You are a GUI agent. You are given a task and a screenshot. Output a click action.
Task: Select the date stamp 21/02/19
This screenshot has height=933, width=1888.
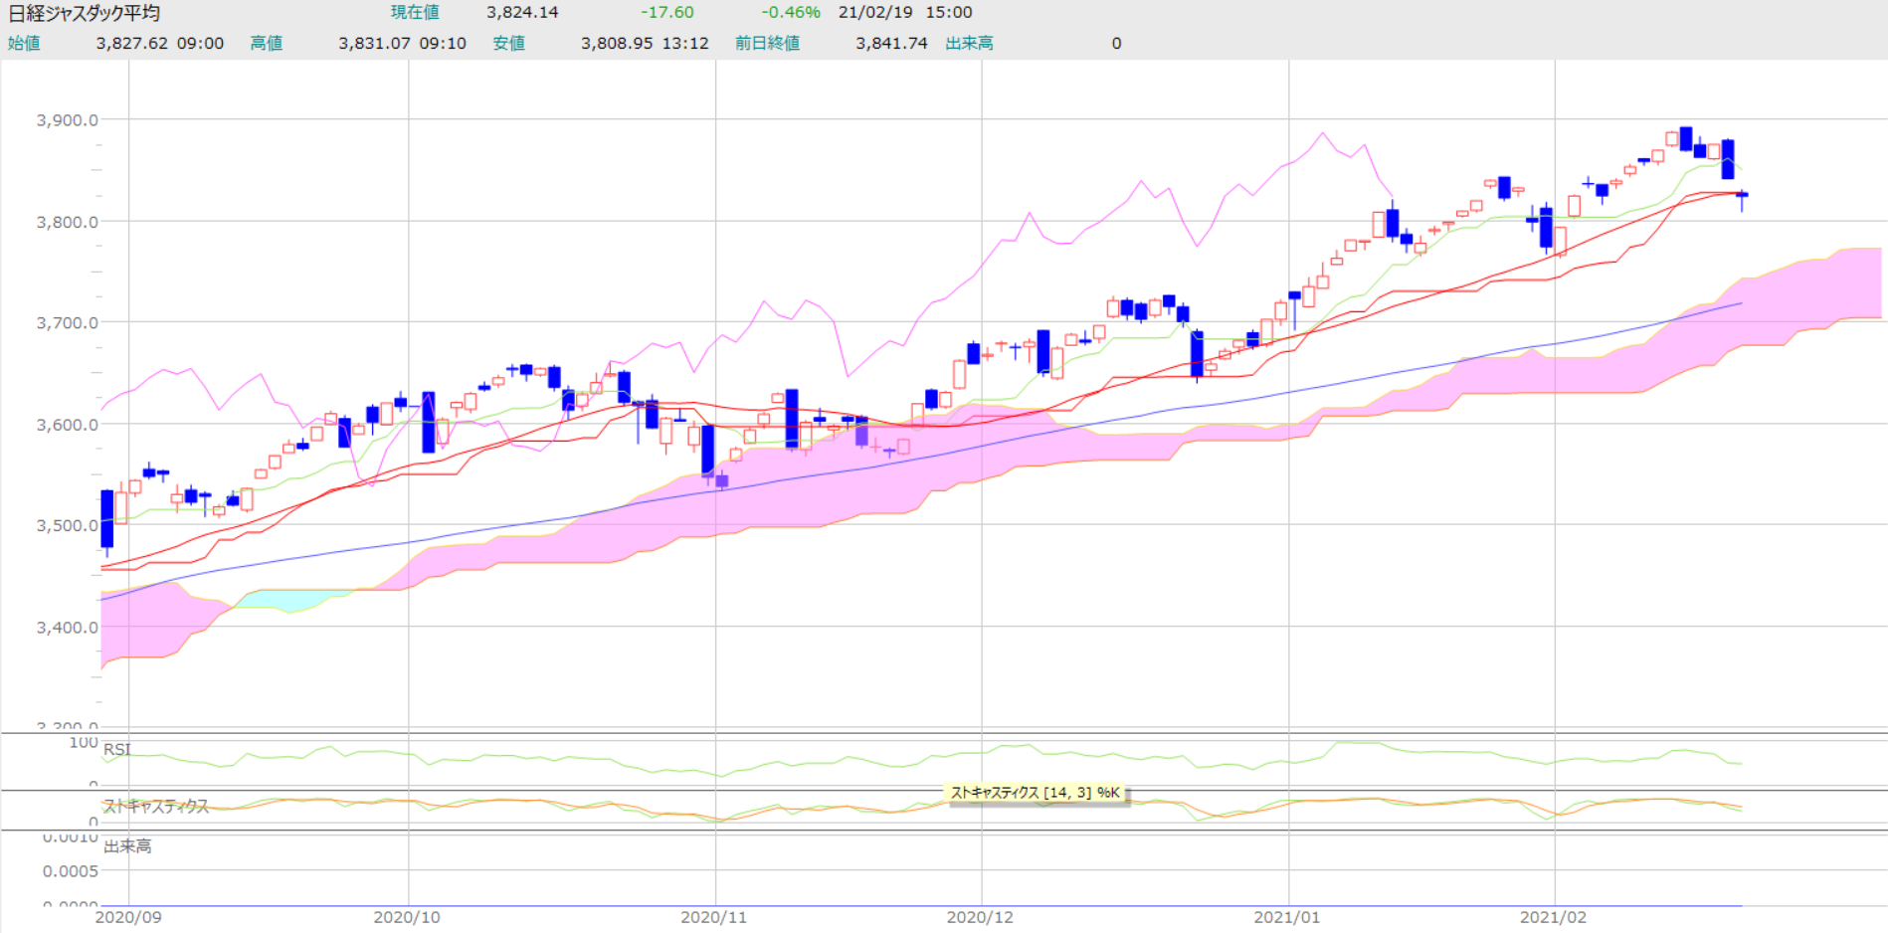click(875, 12)
